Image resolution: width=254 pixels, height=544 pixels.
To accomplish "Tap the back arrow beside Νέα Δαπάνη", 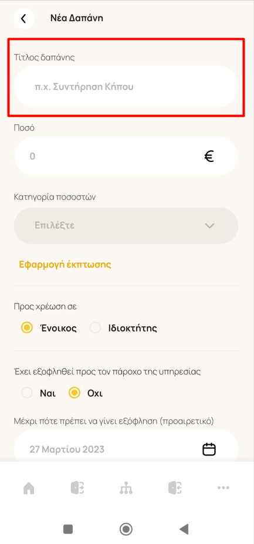I will [24, 18].
